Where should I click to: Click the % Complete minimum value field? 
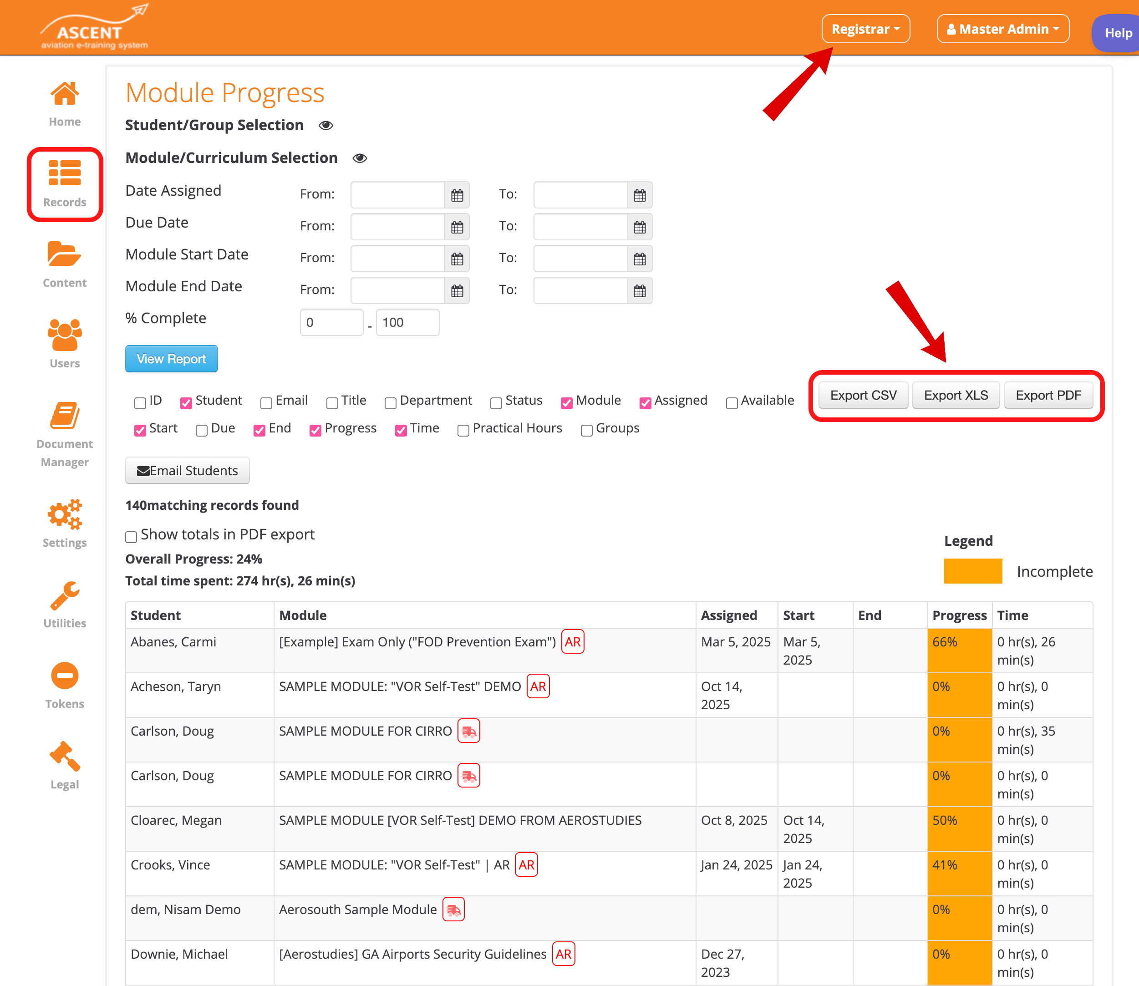pos(331,322)
